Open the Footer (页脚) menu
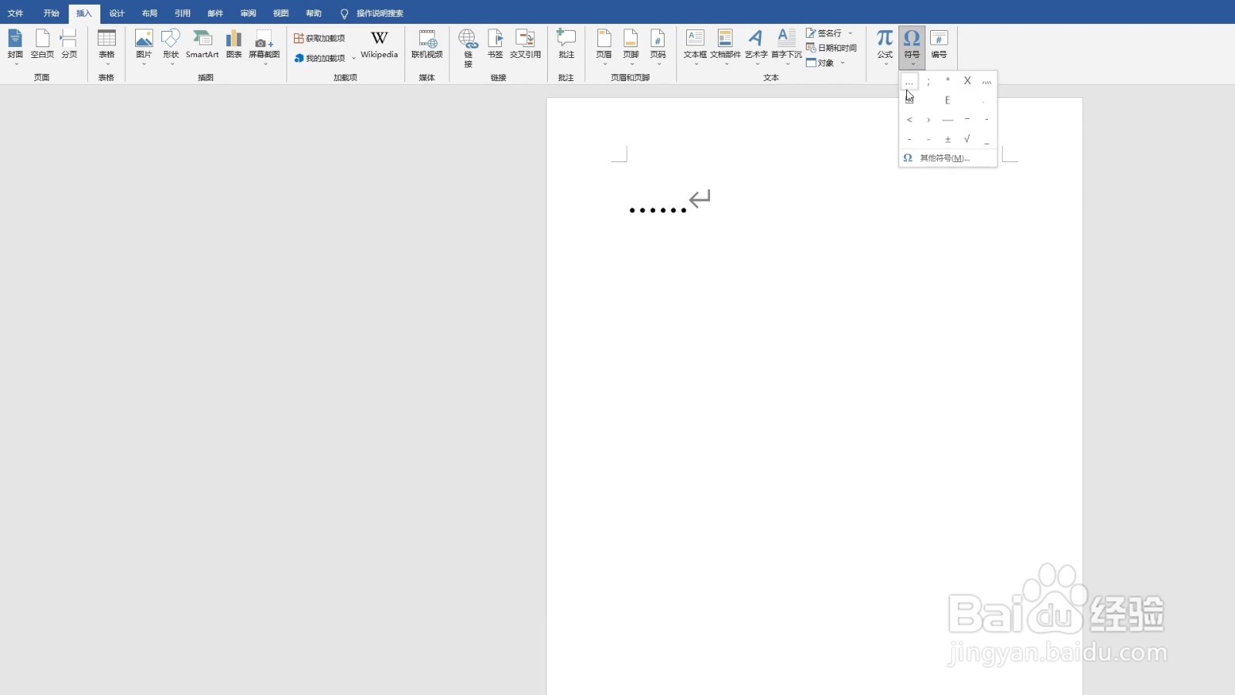1235x695 pixels. (631, 46)
